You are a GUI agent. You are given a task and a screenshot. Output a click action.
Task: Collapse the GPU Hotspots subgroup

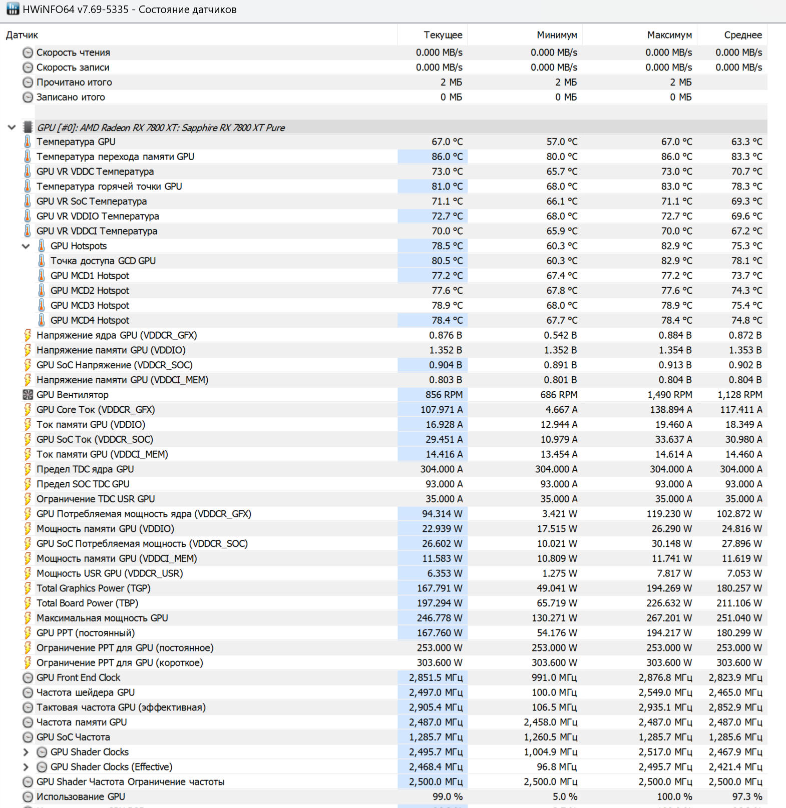click(26, 246)
